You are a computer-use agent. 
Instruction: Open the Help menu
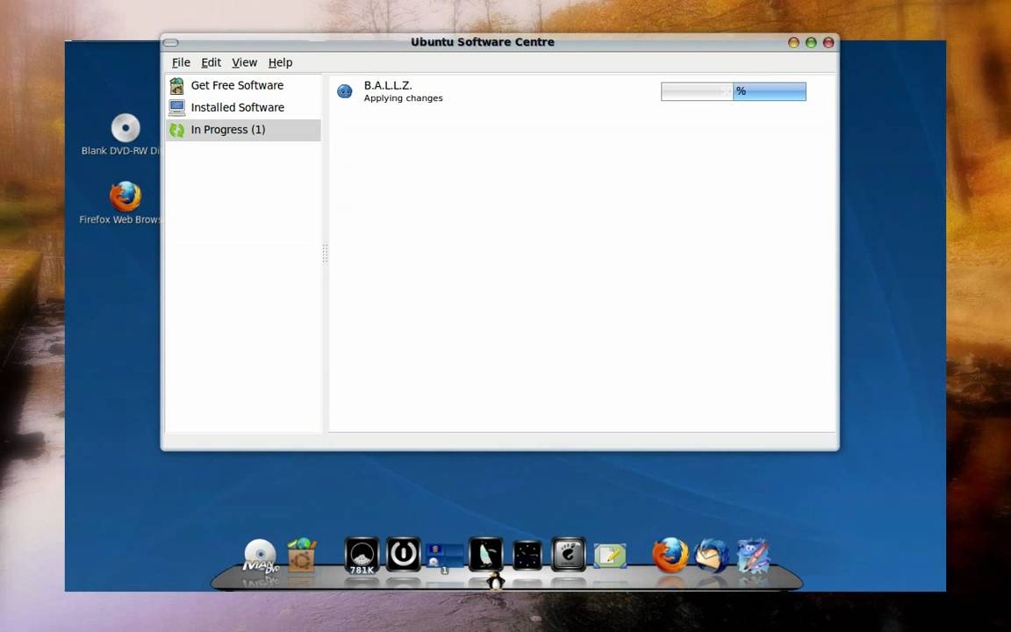tap(281, 62)
